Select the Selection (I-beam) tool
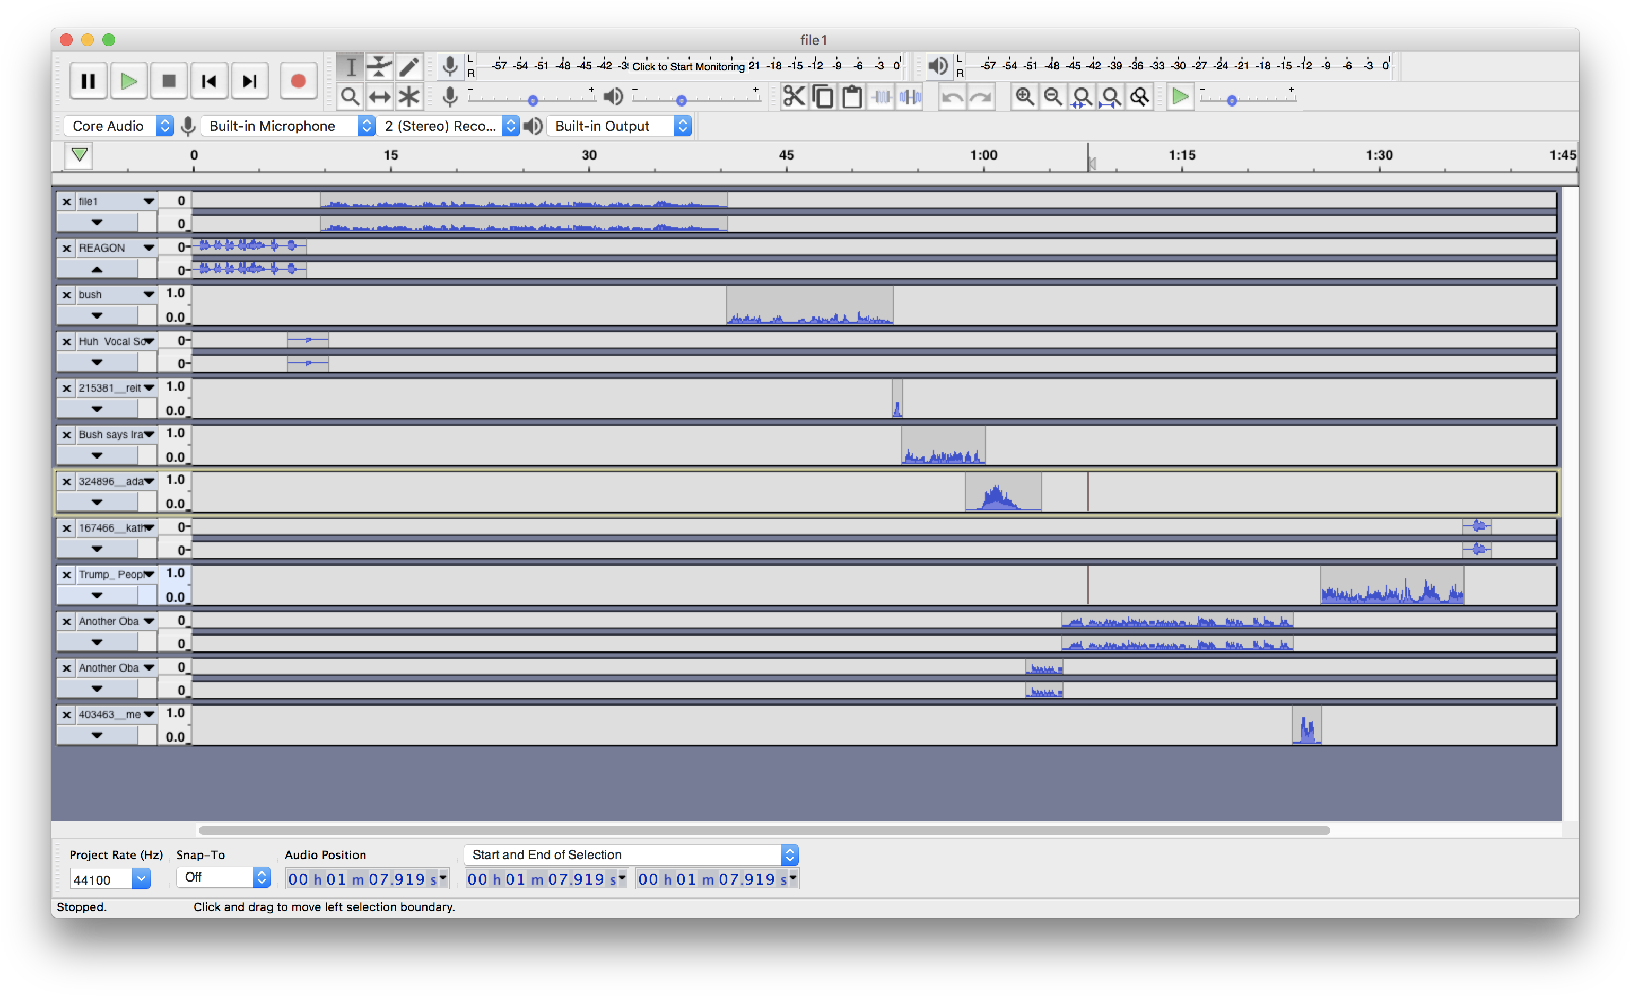The image size is (1630, 996). tap(351, 66)
